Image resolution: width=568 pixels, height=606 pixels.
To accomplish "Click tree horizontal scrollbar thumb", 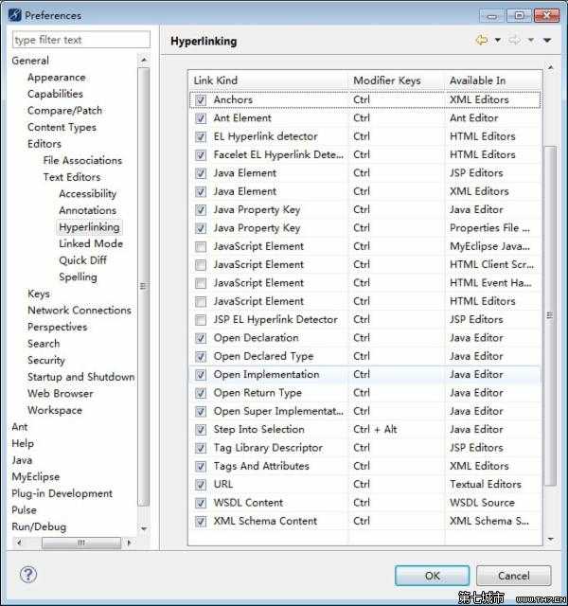I will [x=81, y=543].
